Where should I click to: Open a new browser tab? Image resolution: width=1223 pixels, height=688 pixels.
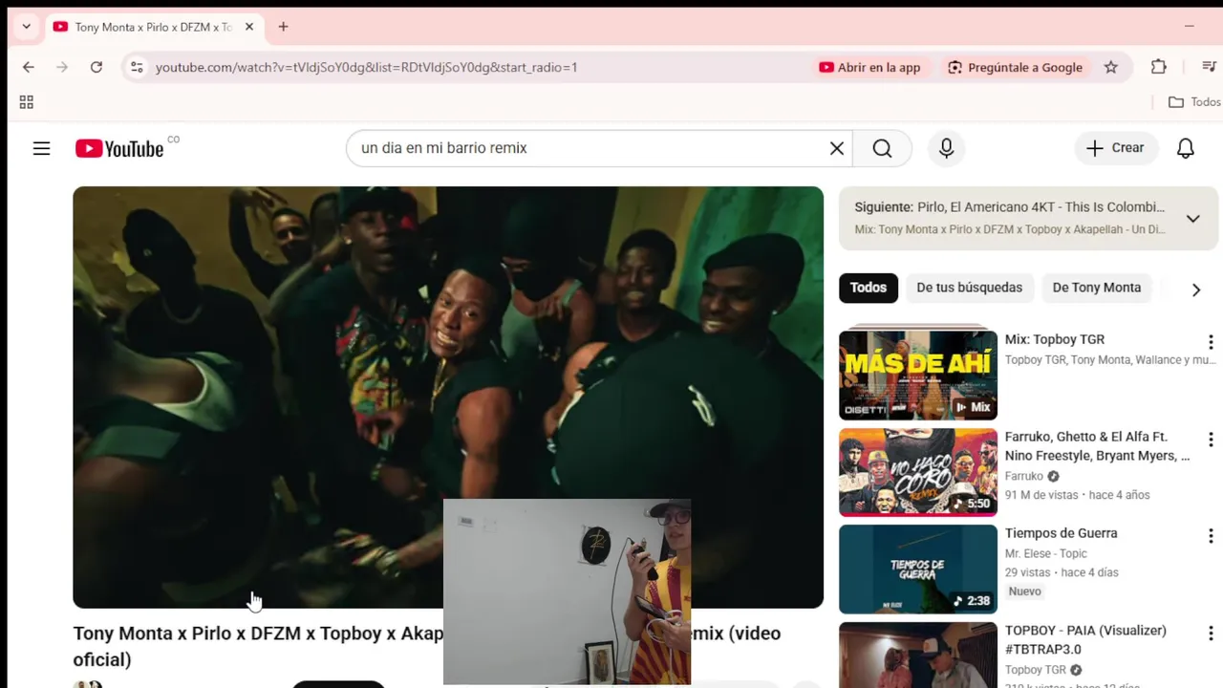coord(283,27)
